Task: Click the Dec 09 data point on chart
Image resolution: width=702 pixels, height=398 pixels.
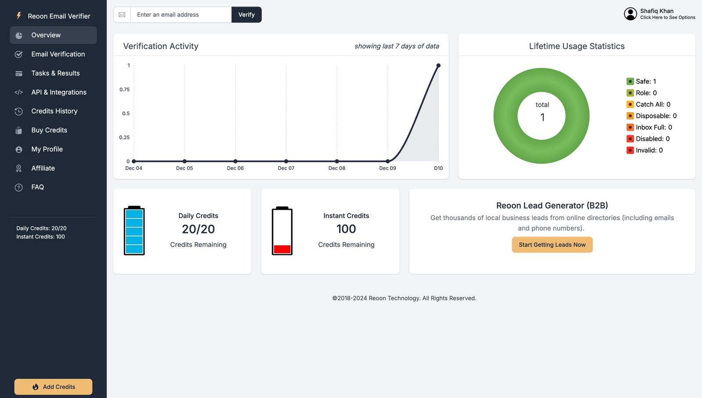Action: (x=388, y=161)
